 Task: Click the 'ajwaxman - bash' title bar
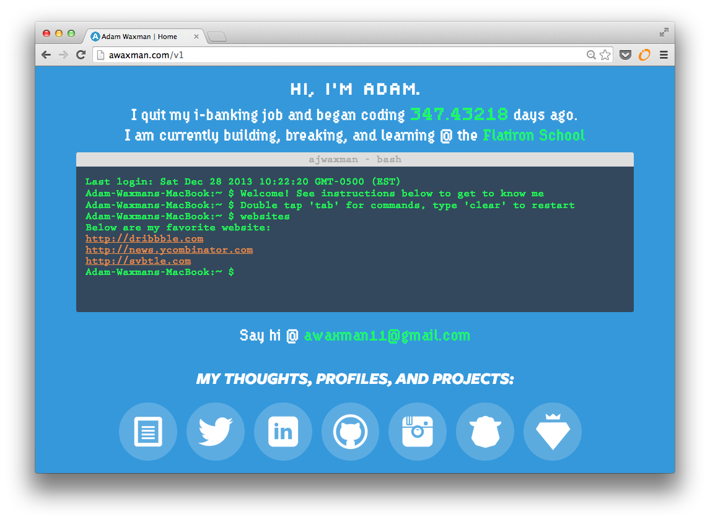355,159
